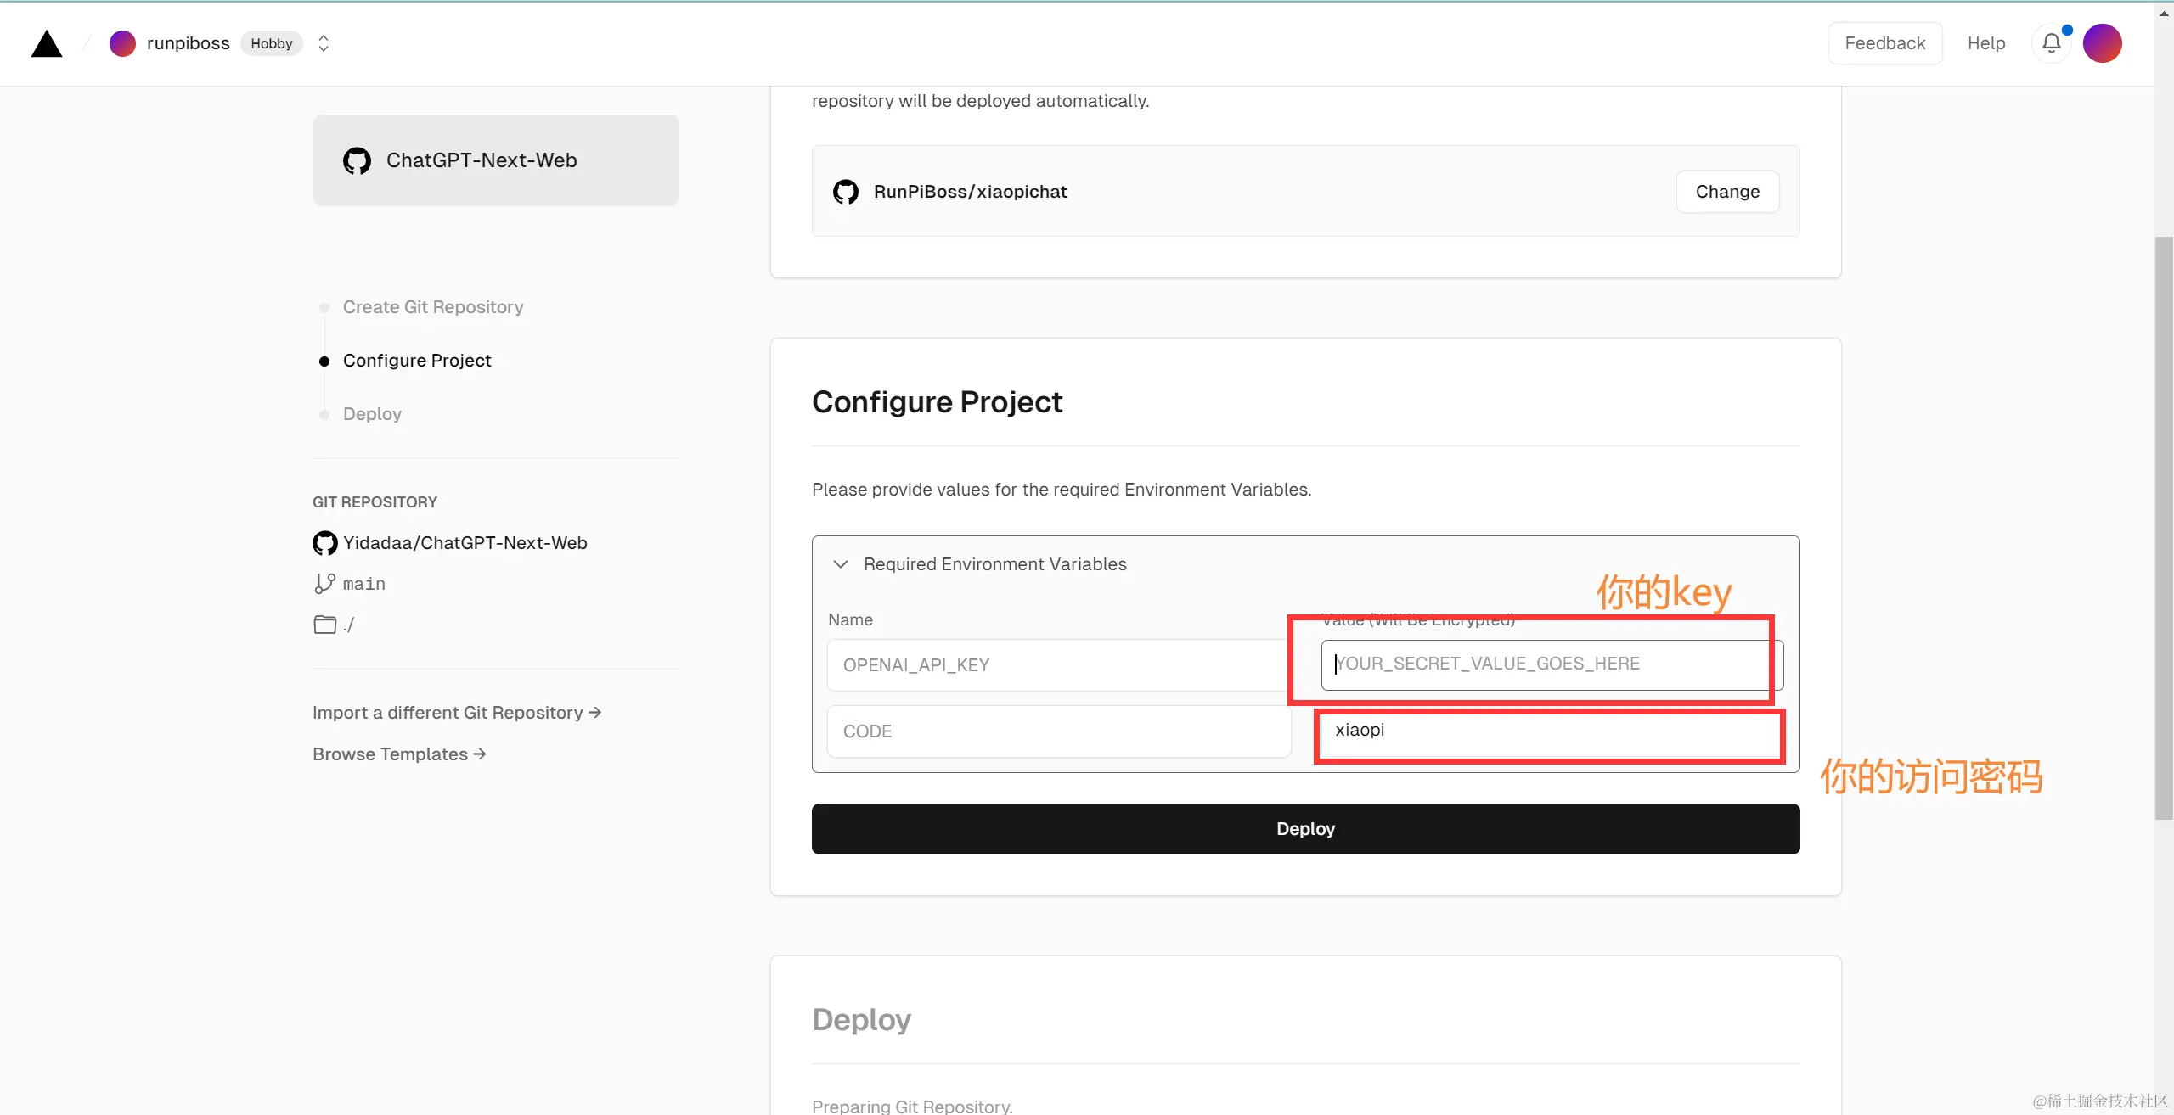Open the team scope switcher arrows
Image resolution: width=2174 pixels, height=1115 pixels.
point(324,43)
